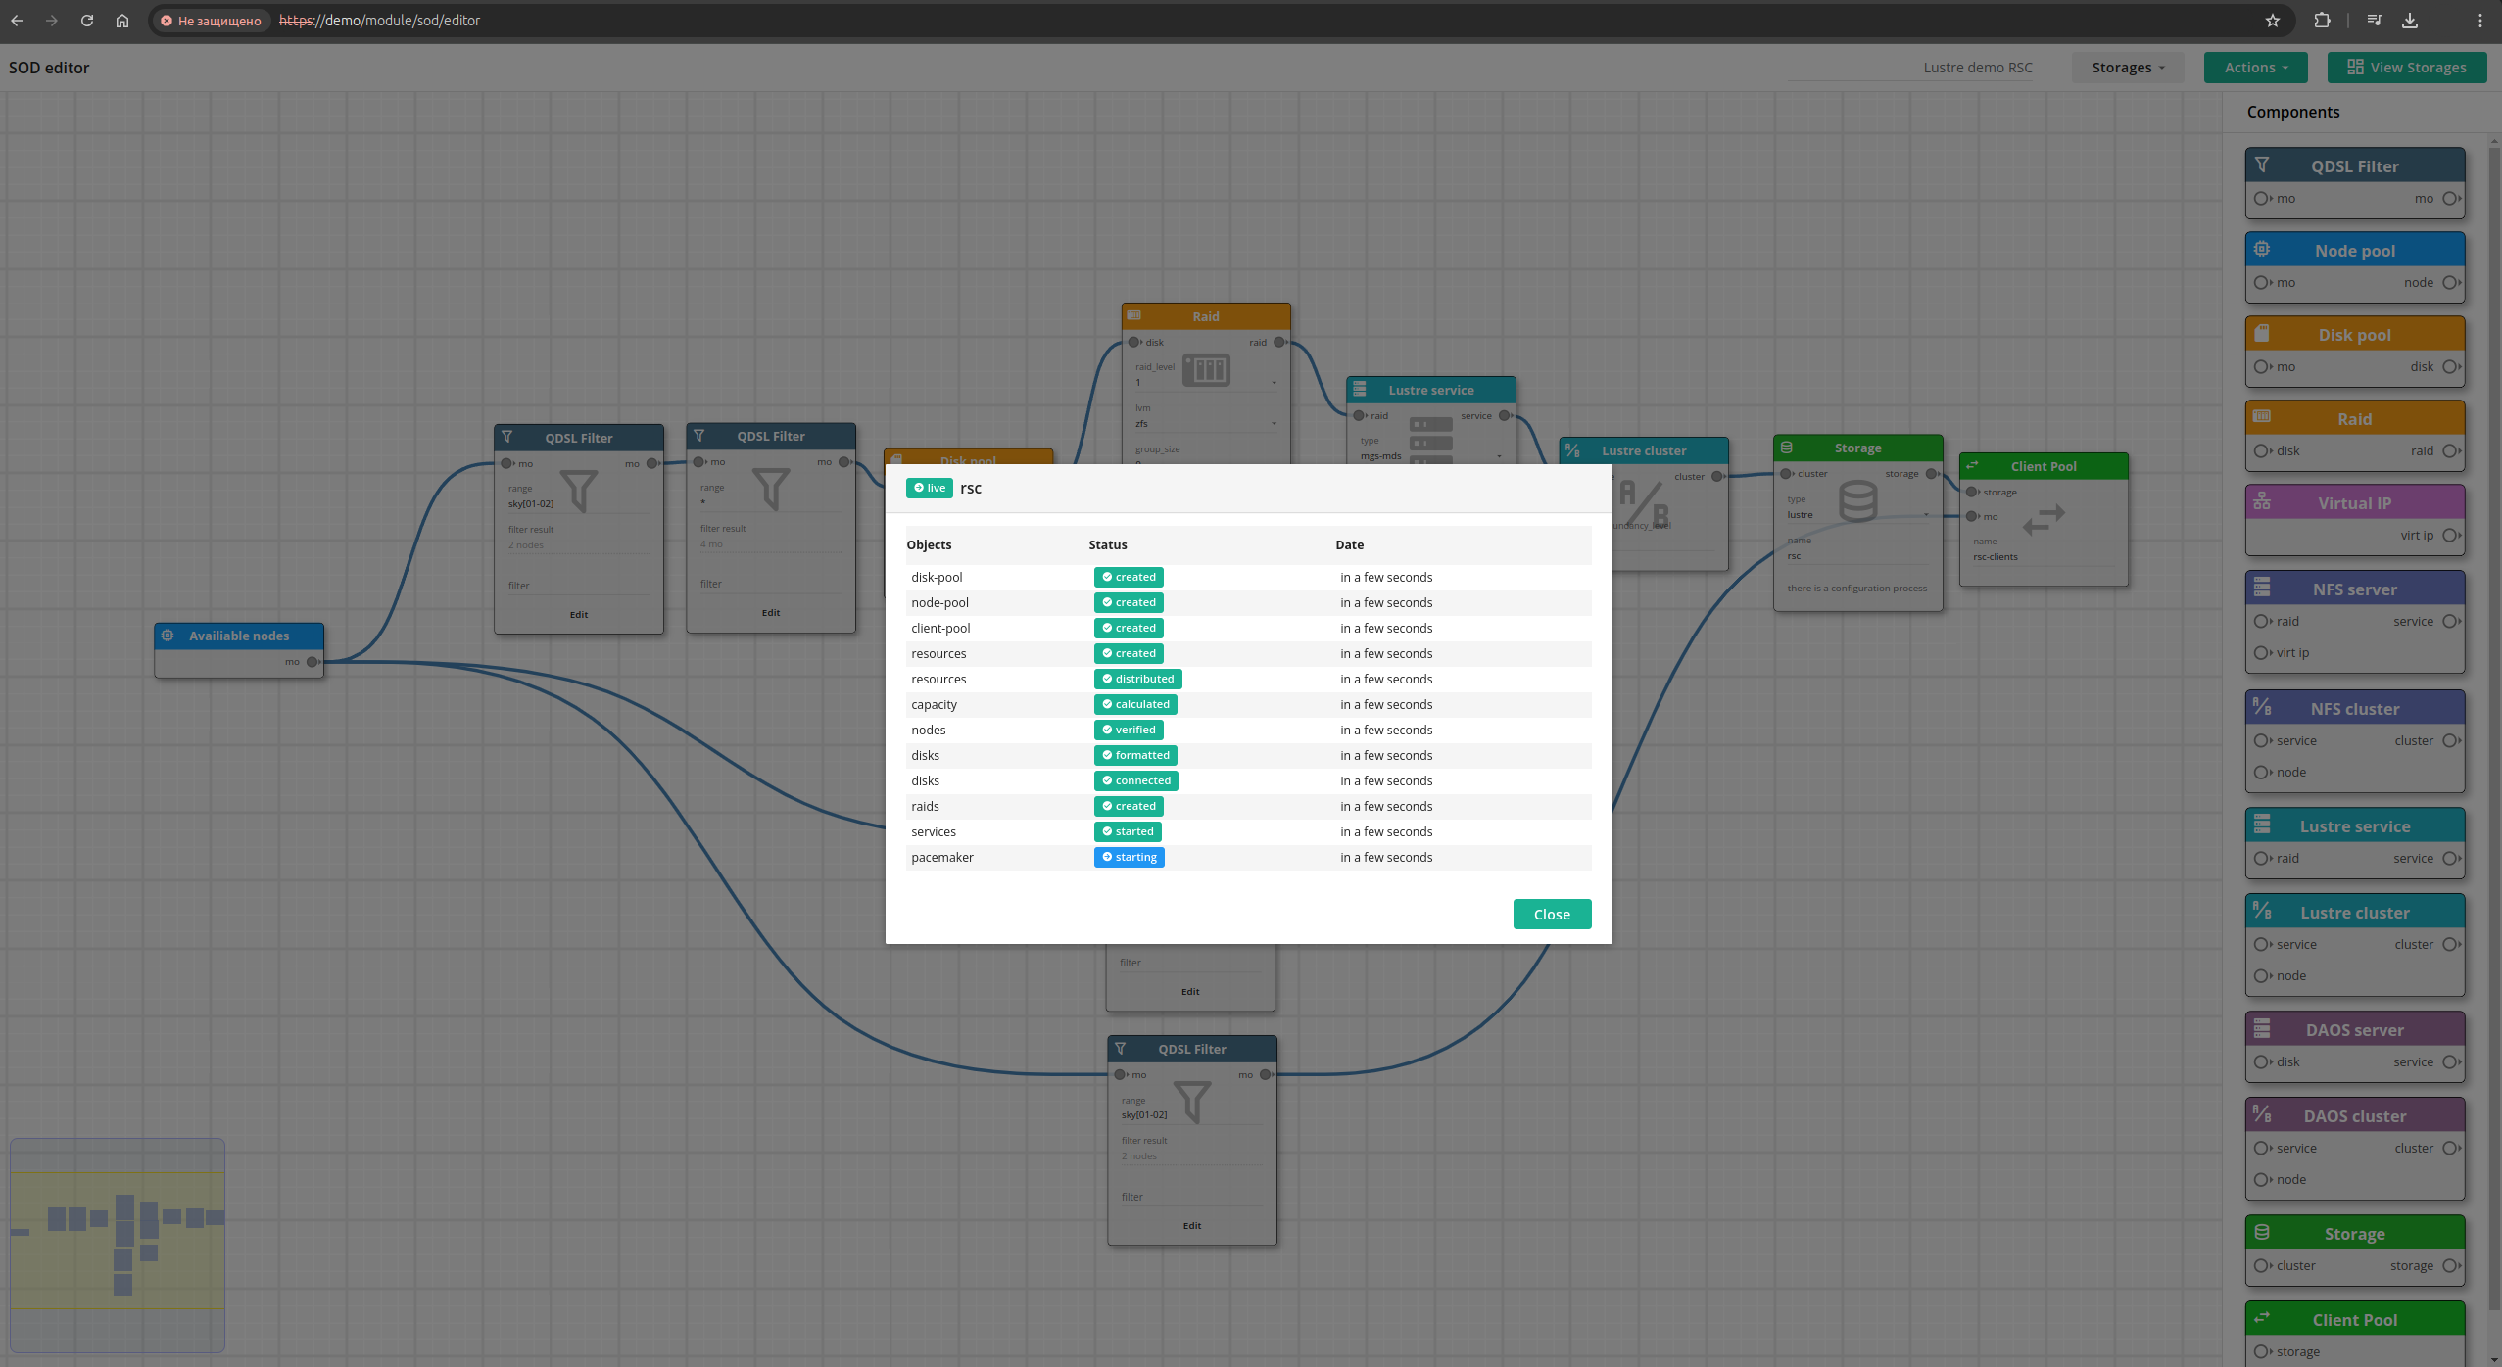Screen dimensions: 2502x1367
Task: Click the NFS server virt ip input port
Action: coord(2261,653)
